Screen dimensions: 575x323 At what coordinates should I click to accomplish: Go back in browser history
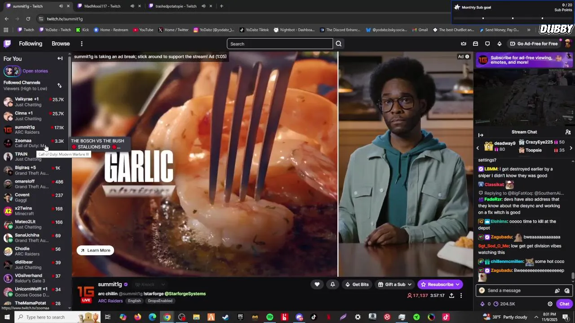(6, 19)
